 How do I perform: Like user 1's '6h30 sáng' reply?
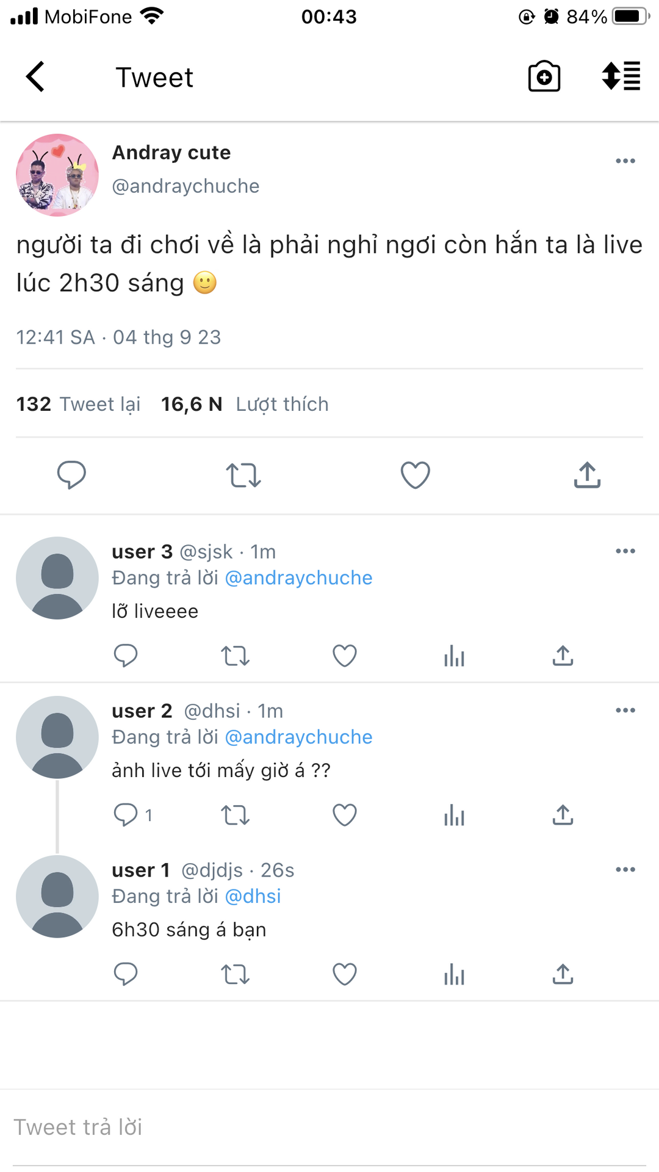pyautogui.click(x=344, y=974)
